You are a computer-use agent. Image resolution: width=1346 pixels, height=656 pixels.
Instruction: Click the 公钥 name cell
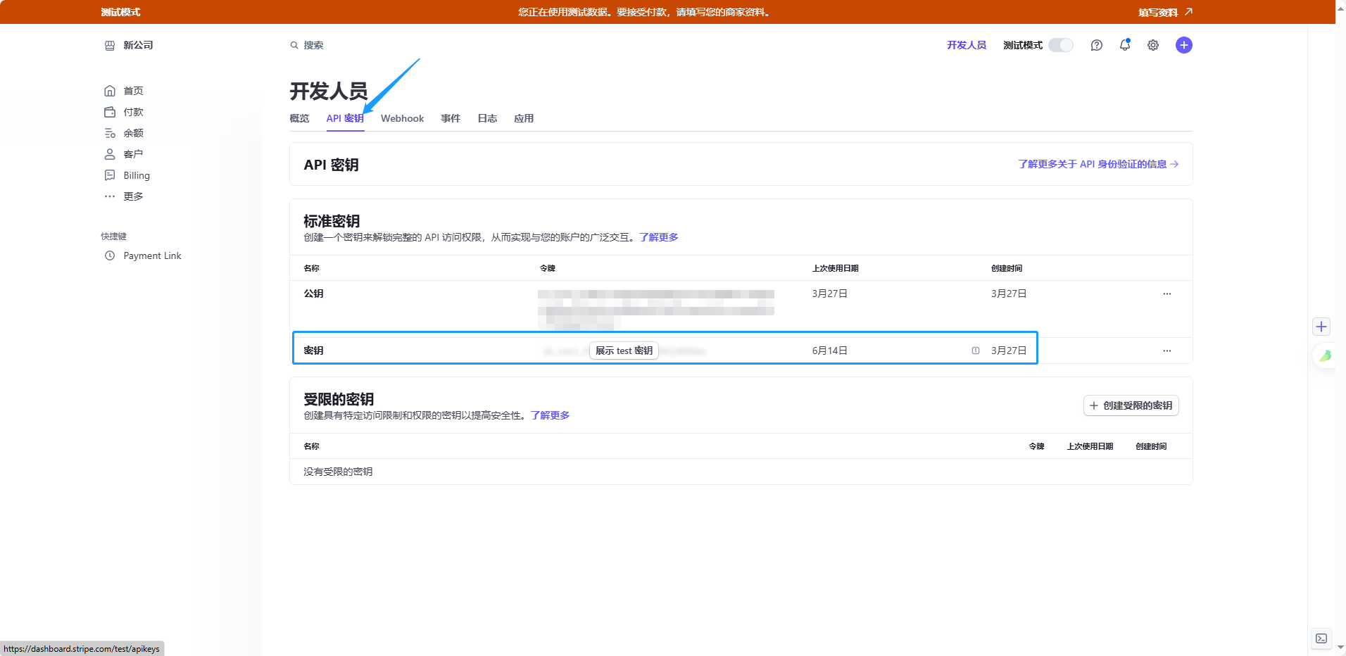[313, 294]
